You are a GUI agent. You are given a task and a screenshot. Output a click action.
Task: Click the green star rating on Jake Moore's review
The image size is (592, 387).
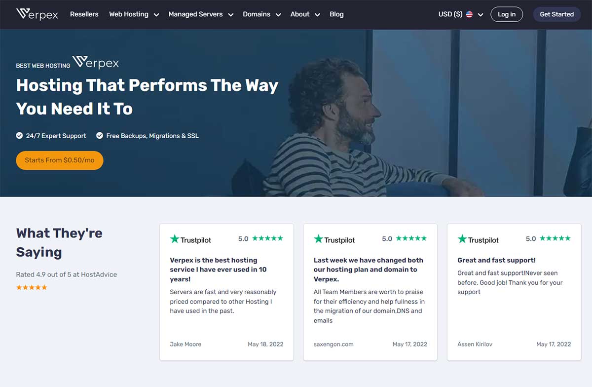(x=268, y=238)
